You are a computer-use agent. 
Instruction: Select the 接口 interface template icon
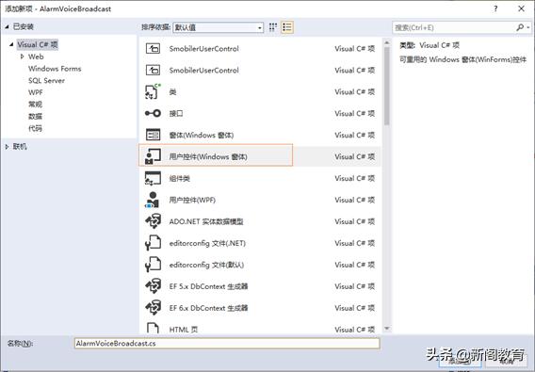click(x=153, y=113)
